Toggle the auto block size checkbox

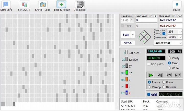coord(164,34)
